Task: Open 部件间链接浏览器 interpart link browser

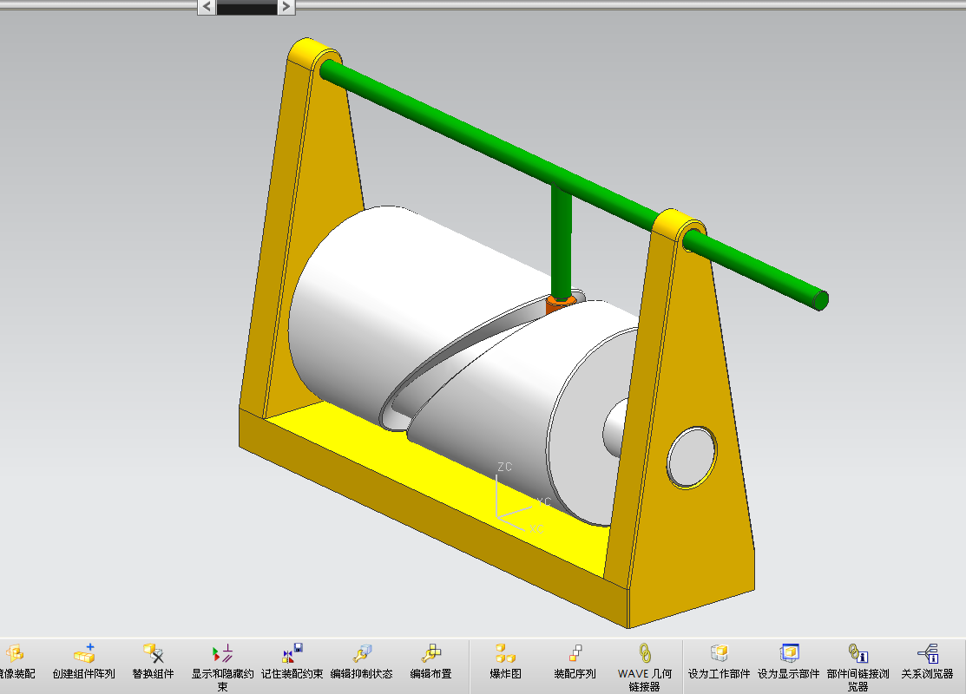Action: click(858, 667)
